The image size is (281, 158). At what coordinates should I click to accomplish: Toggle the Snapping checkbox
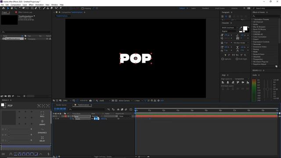coord(83,8)
